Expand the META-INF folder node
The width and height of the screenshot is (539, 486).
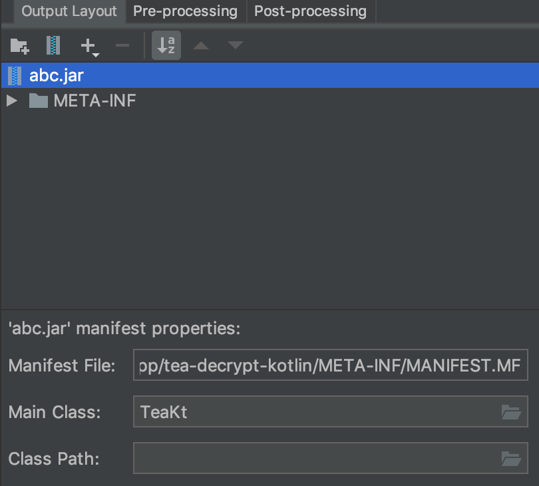pos(11,101)
